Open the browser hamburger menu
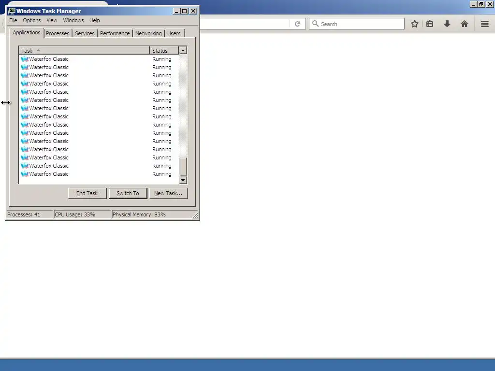Screen dimensions: 495x371 [485, 24]
